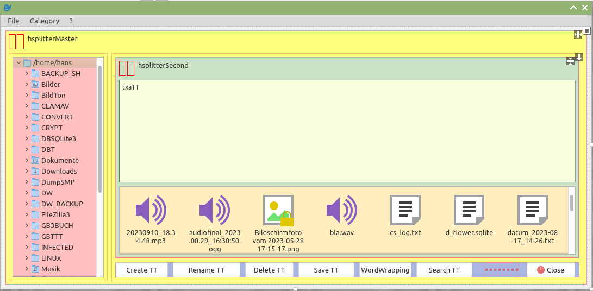Collapse the /home/hans root node
593x291 pixels.
coord(19,63)
